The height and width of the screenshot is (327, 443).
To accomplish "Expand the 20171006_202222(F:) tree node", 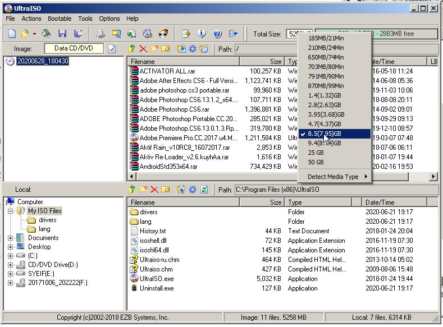I will pyautogui.click(x=11, y=283).
